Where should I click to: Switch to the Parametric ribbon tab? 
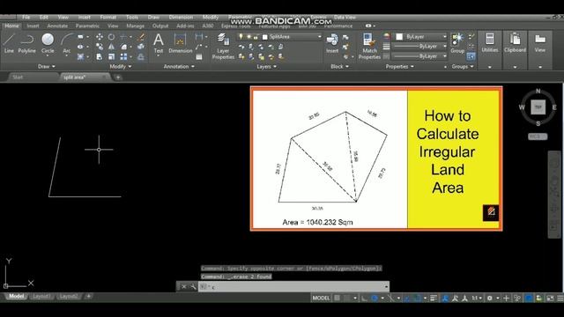(87, 26)
